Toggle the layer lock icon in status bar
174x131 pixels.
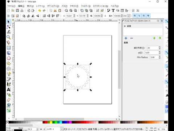pos(44,129)
